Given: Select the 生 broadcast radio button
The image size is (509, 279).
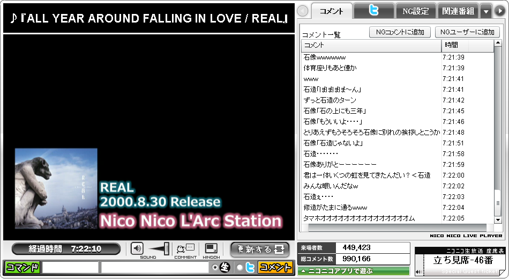Looking at the screenshot, I should 214,267.
